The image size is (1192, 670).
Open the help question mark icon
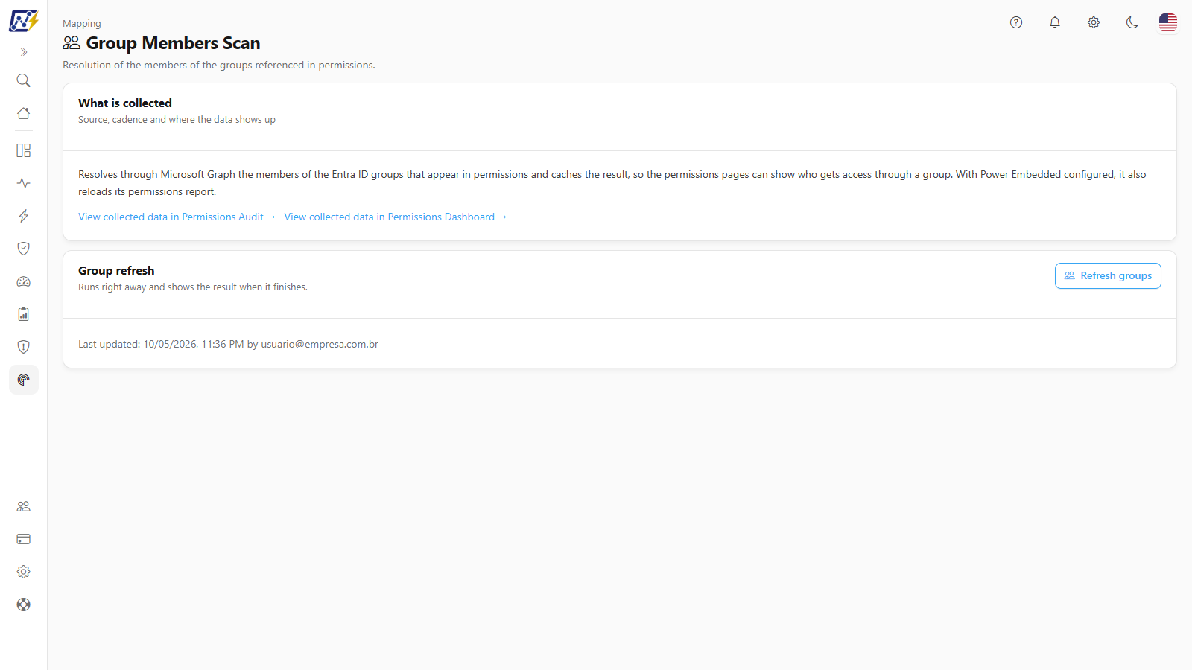[x=1016, y=22]
